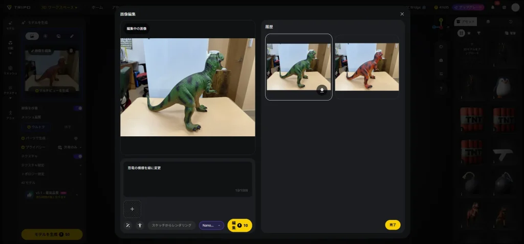The height and width of the screenshot is (244, 524).
Task: Click the trash icon on model image
Action: (x=71, y=51)
